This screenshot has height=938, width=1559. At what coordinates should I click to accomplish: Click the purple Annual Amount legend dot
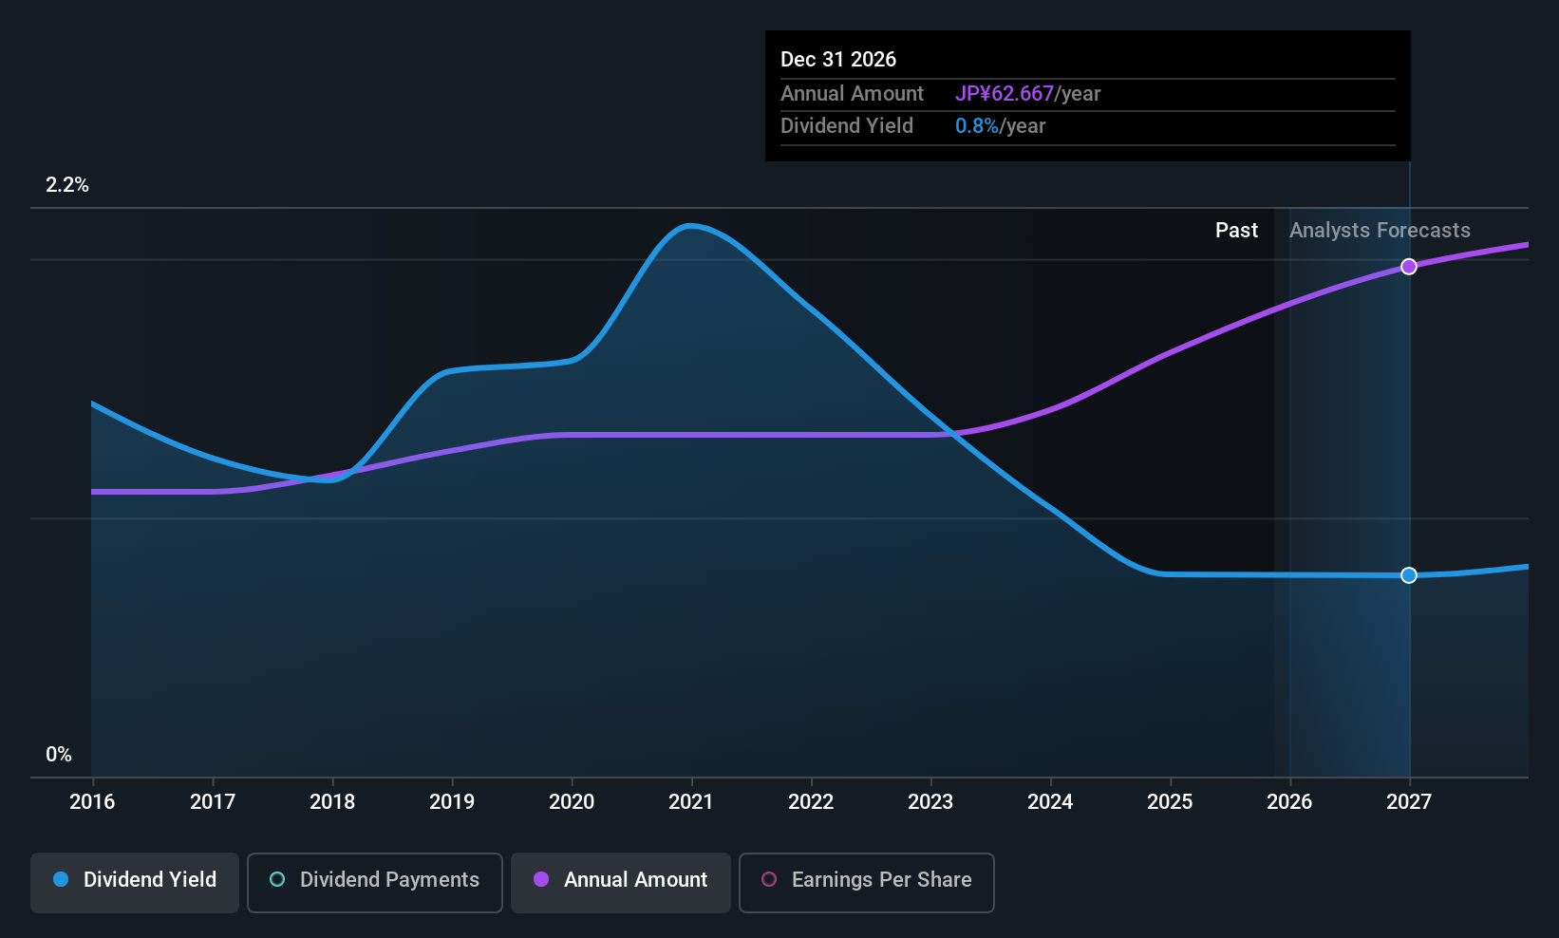[541, 880]
